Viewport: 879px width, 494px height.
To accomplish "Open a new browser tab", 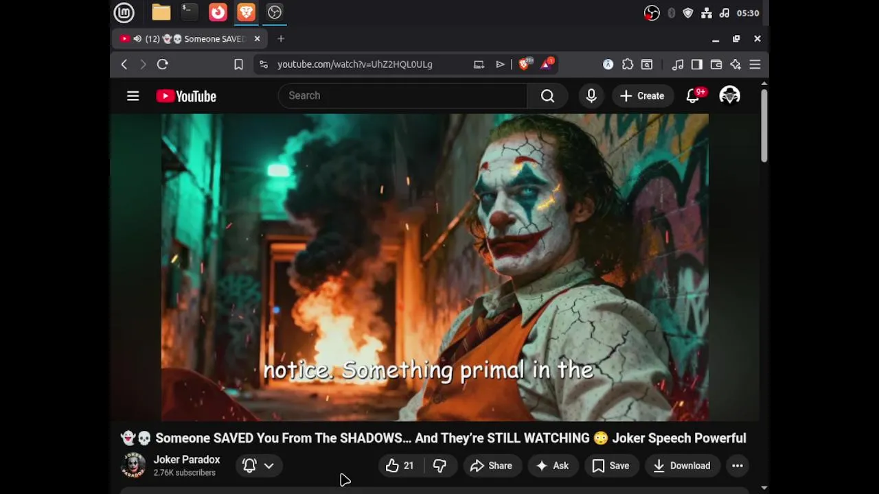I will pyautogui.click(x=281, y=39).
